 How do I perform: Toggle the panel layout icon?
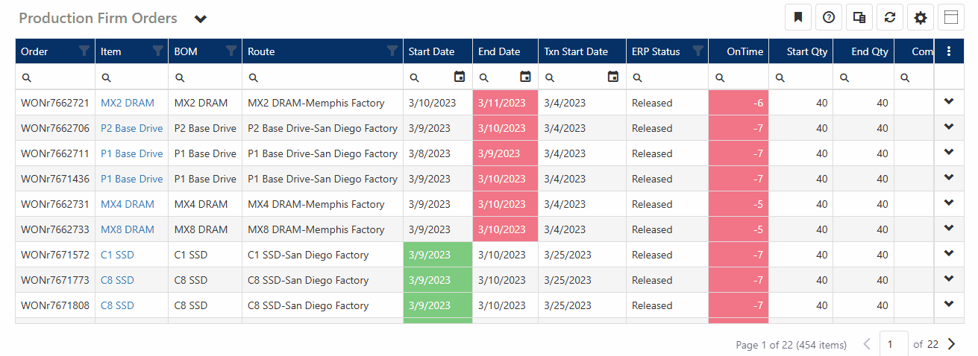pyautogui.click(x=950, y=18)
